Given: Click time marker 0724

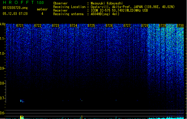Looking at the screenshot, I should click(73, 26).
